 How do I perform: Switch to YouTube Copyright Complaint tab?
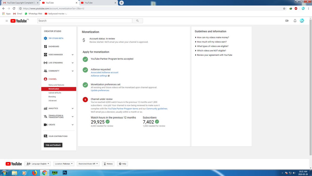20,3
